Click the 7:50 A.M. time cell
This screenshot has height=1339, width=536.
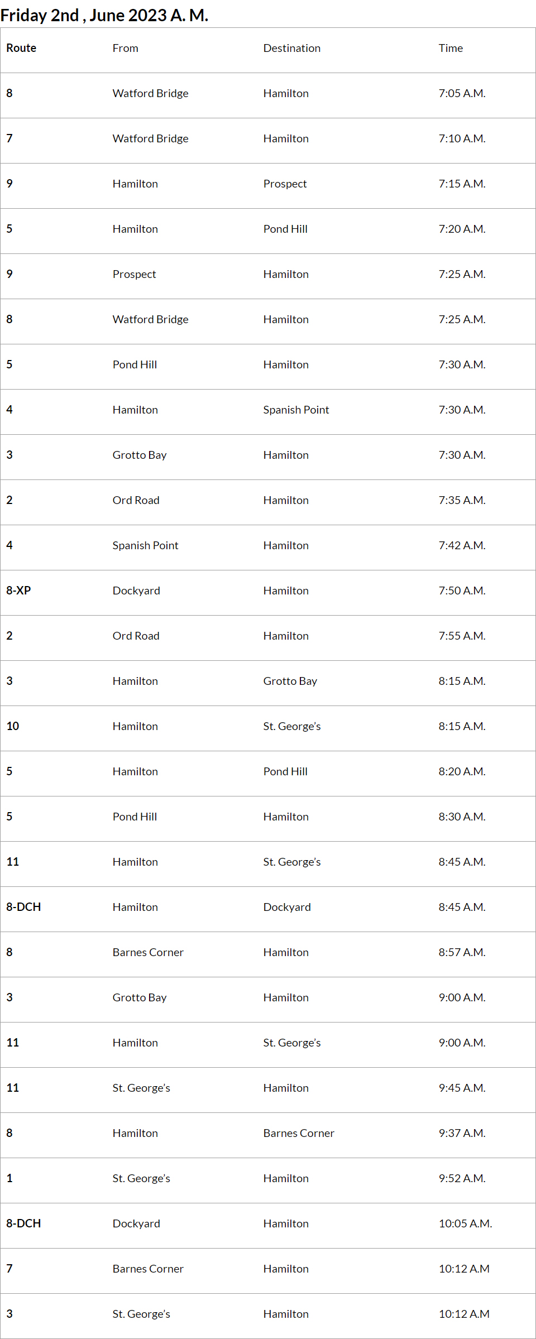(x=462, y=591)
